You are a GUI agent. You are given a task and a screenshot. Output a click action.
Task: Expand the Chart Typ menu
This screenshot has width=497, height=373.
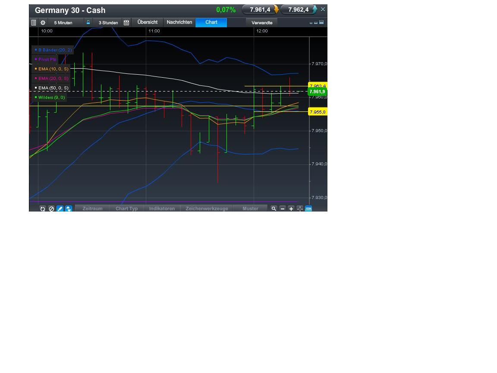click(x=126, y=209)
